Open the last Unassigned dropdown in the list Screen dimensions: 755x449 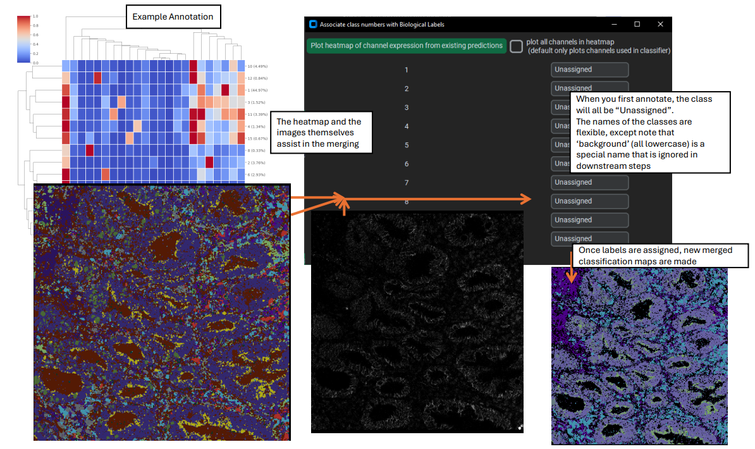click(x=589, y=238)
